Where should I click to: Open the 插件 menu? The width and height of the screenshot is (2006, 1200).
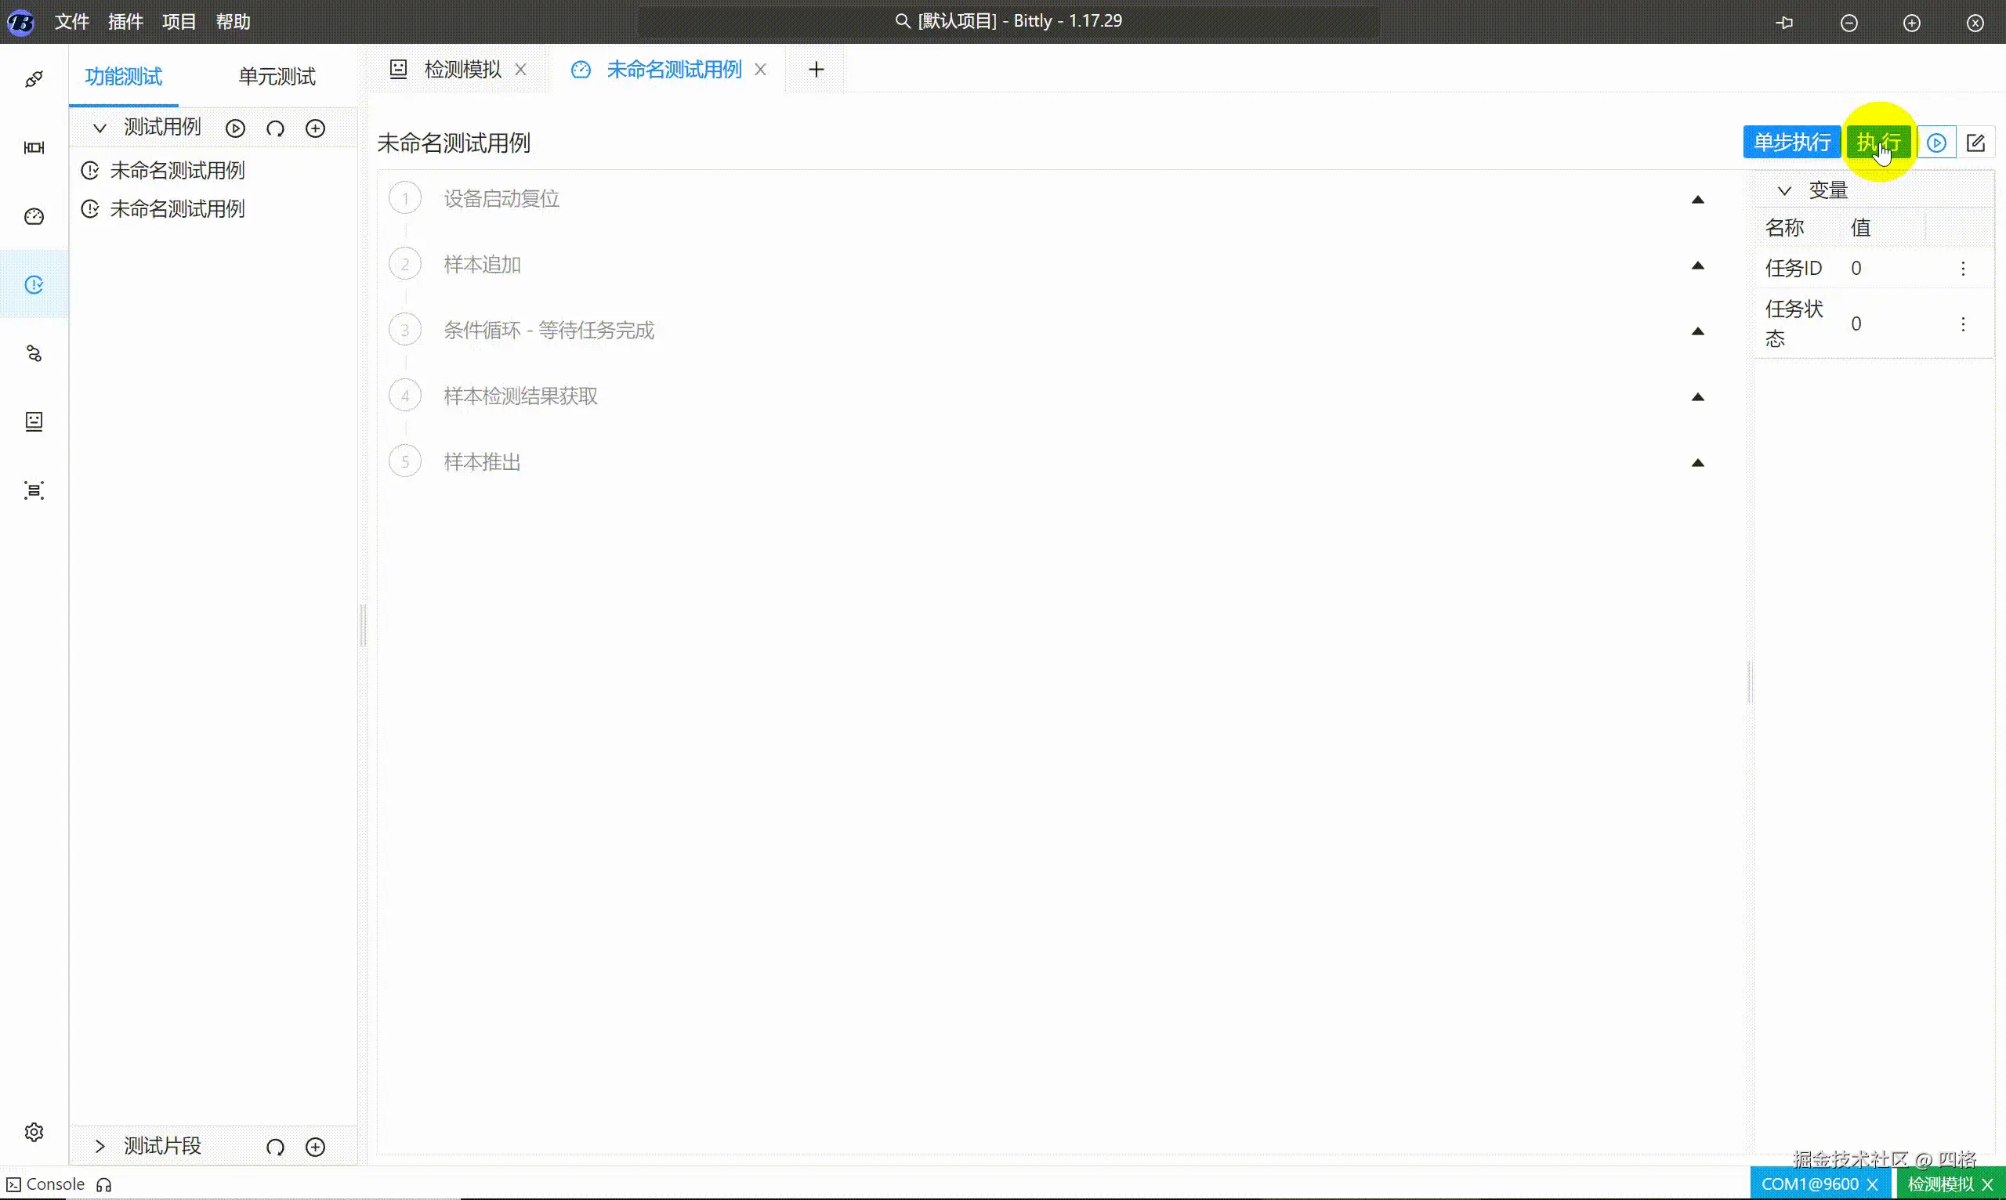point(125,21)
